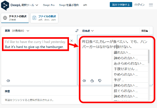
Task: Open DeepLを選ぶ理由 menu item
Action: [x=69, y=5]
